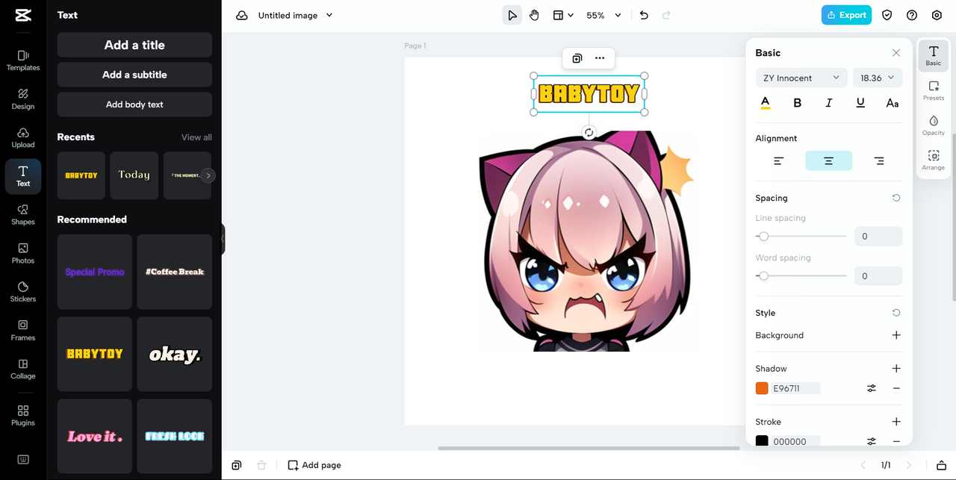Click the Export button

point(846,15)
